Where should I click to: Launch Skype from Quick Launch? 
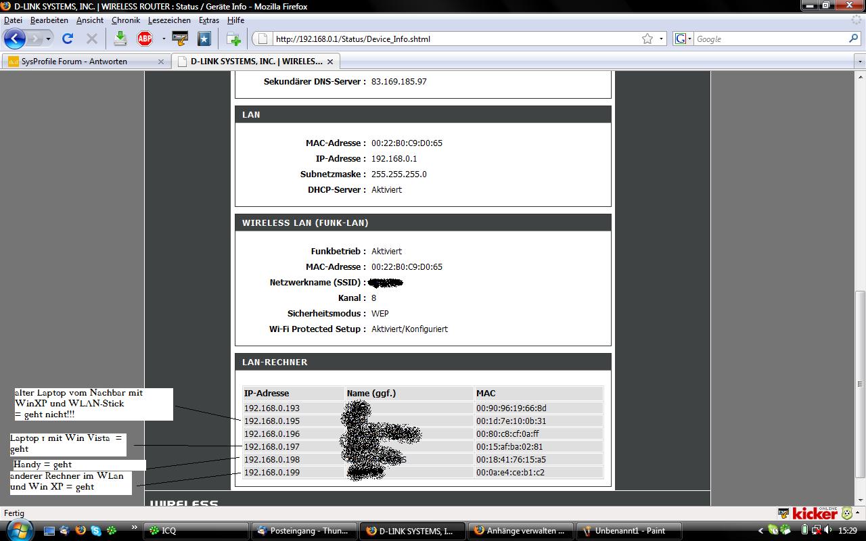point(96,531)
